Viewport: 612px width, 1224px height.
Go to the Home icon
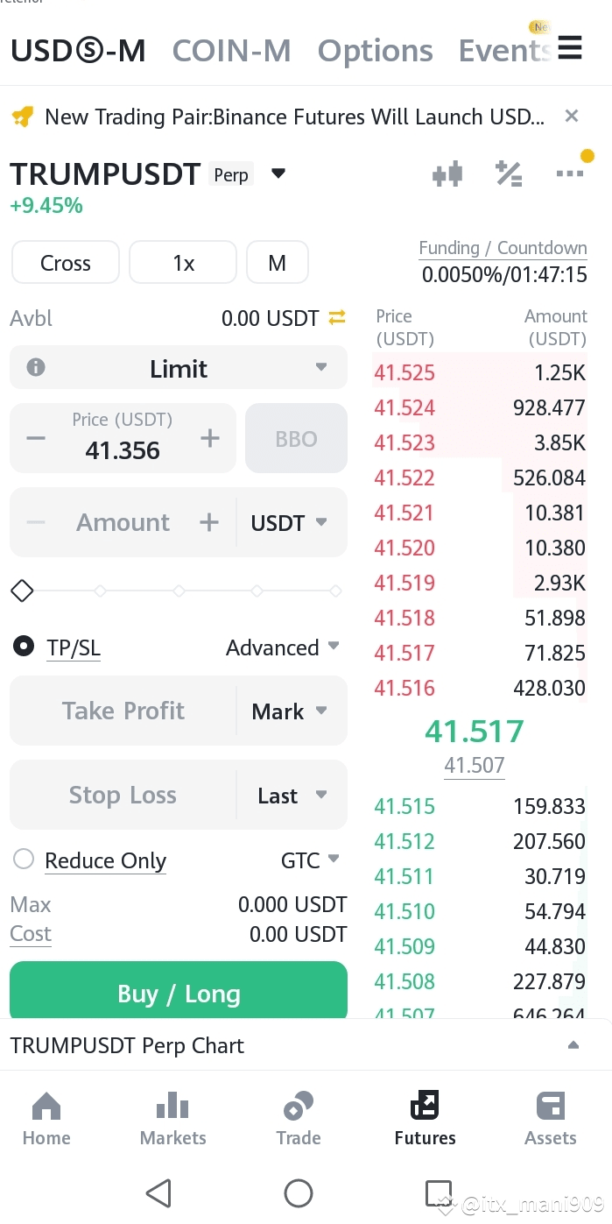click(x=46, y=1107)
